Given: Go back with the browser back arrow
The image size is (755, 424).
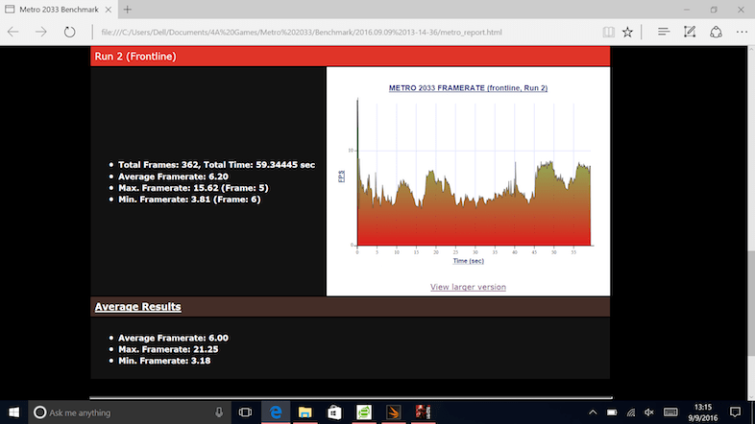Looking at the screenshot, I should [x=13, y=33].
